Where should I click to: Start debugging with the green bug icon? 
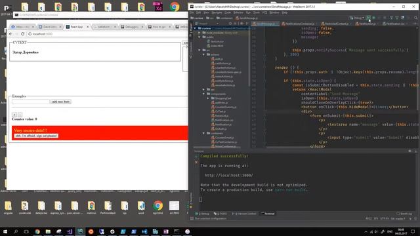pyautogui.click(x=374, y=18)
